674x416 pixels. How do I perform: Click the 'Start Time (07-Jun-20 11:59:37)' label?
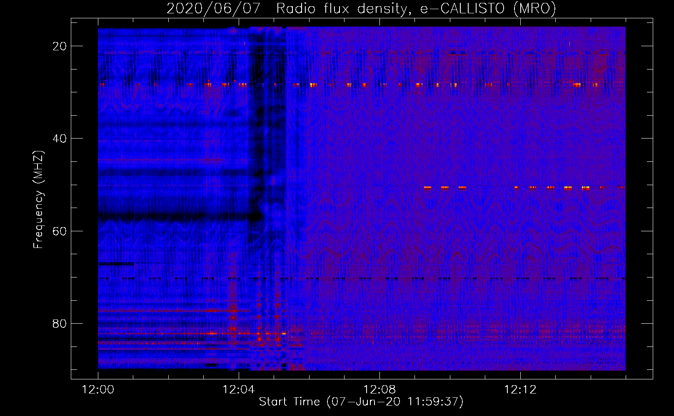point(361,402)
